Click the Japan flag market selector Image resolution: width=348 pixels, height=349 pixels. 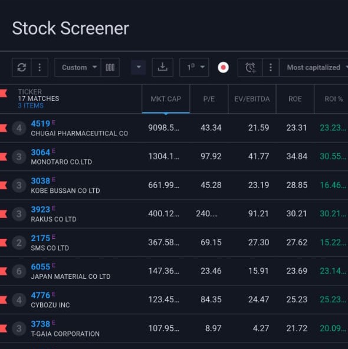pyautogui.click(x=224, y=67)
